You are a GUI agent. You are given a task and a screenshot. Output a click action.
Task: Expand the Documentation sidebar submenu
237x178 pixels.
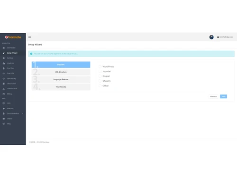click(13, 113)
